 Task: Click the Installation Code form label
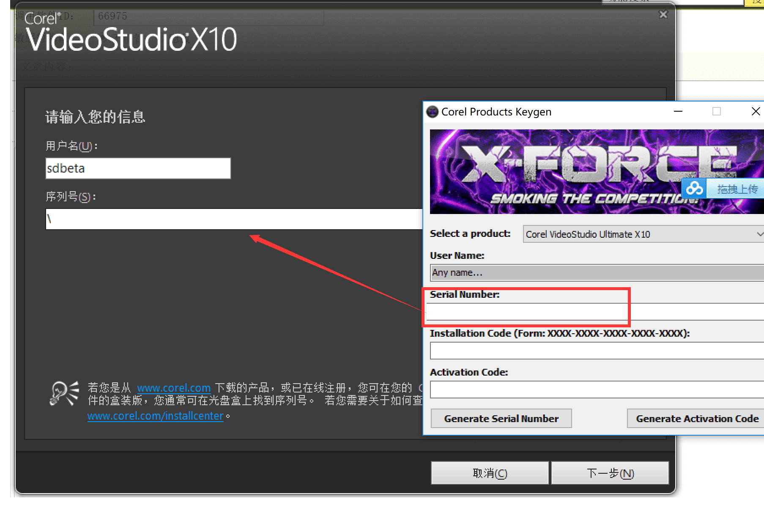pyautogui.click(x=560, y=333)
